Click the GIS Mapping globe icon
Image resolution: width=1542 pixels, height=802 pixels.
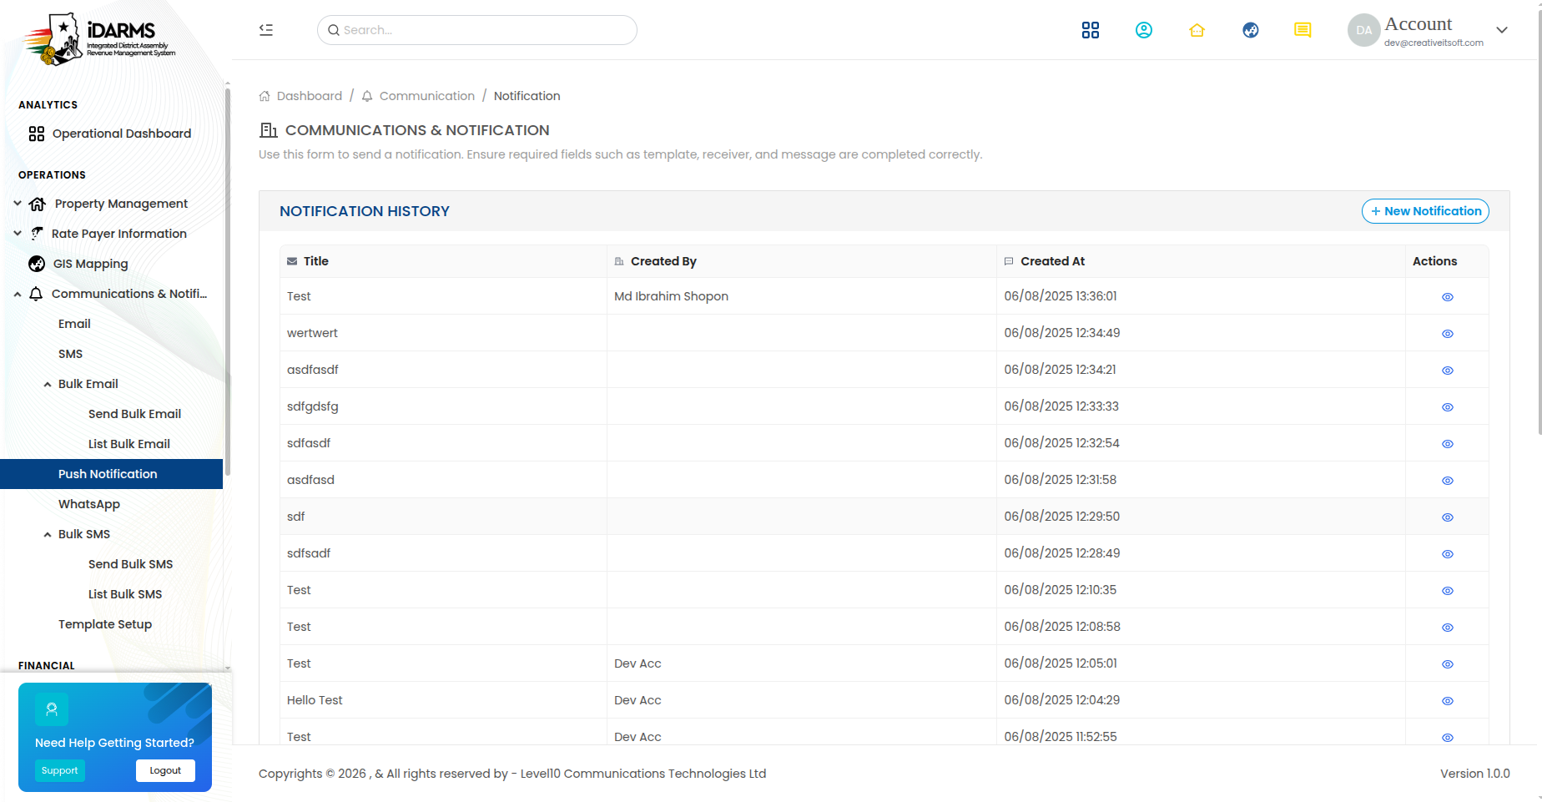pos(37,264)
